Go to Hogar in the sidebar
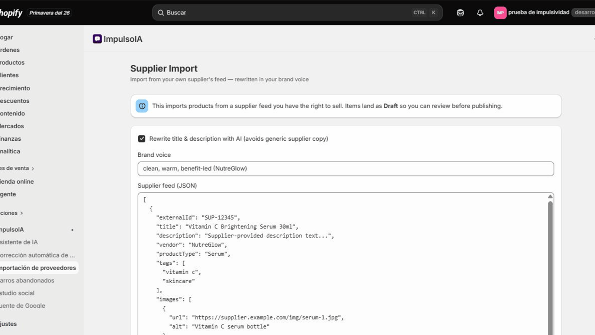 (x=6, y=37)
